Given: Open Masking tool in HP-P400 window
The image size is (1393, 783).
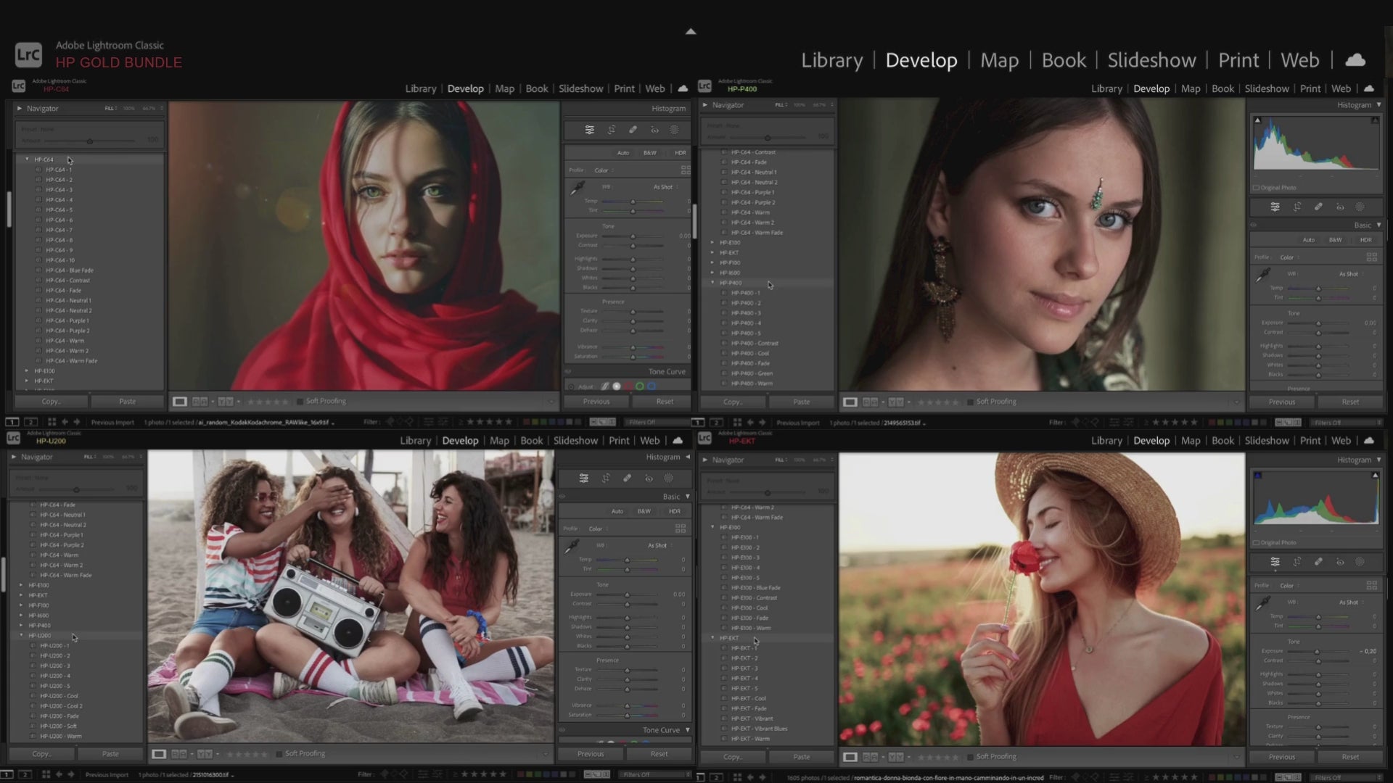Looking at the screenshot, I should tap(1360, 207).
